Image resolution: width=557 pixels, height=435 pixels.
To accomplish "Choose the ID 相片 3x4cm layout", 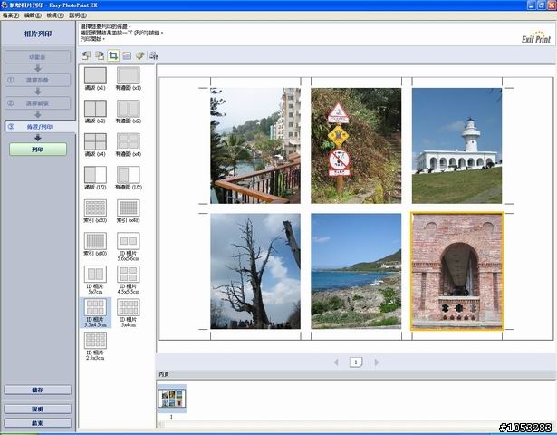I will point(128,308).
